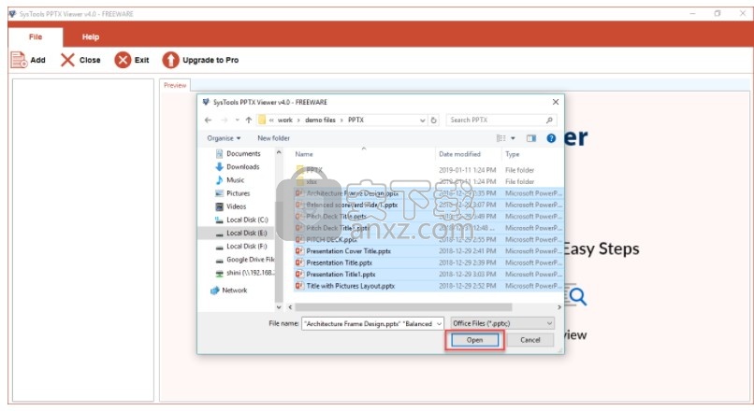
Task: Sort by Name column header
Action: tap(304, 154)
